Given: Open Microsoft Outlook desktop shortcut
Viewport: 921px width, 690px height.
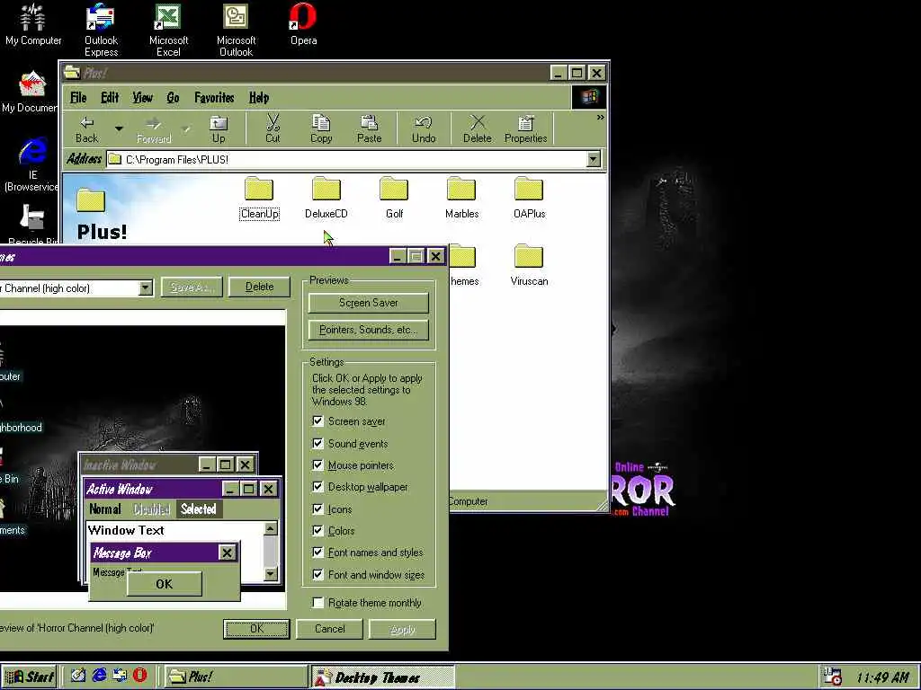Looking at the screenshot, I should tap(237, 30).
